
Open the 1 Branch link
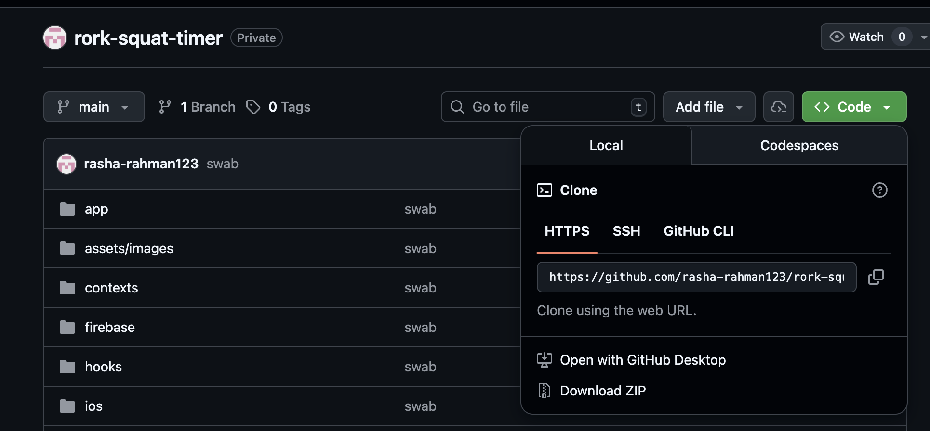click(x=197, y=107)
